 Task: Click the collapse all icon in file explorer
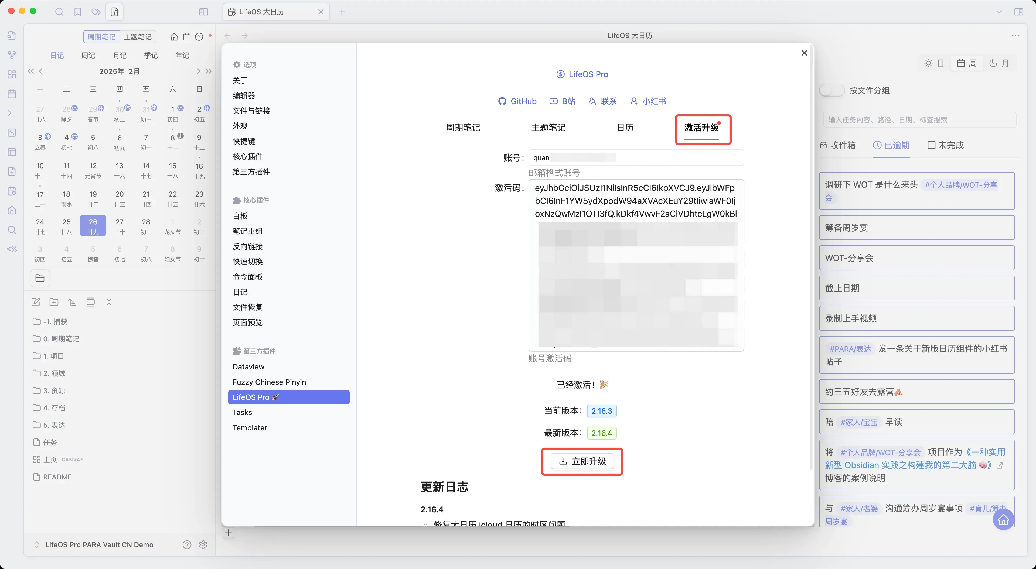point(108,302)
